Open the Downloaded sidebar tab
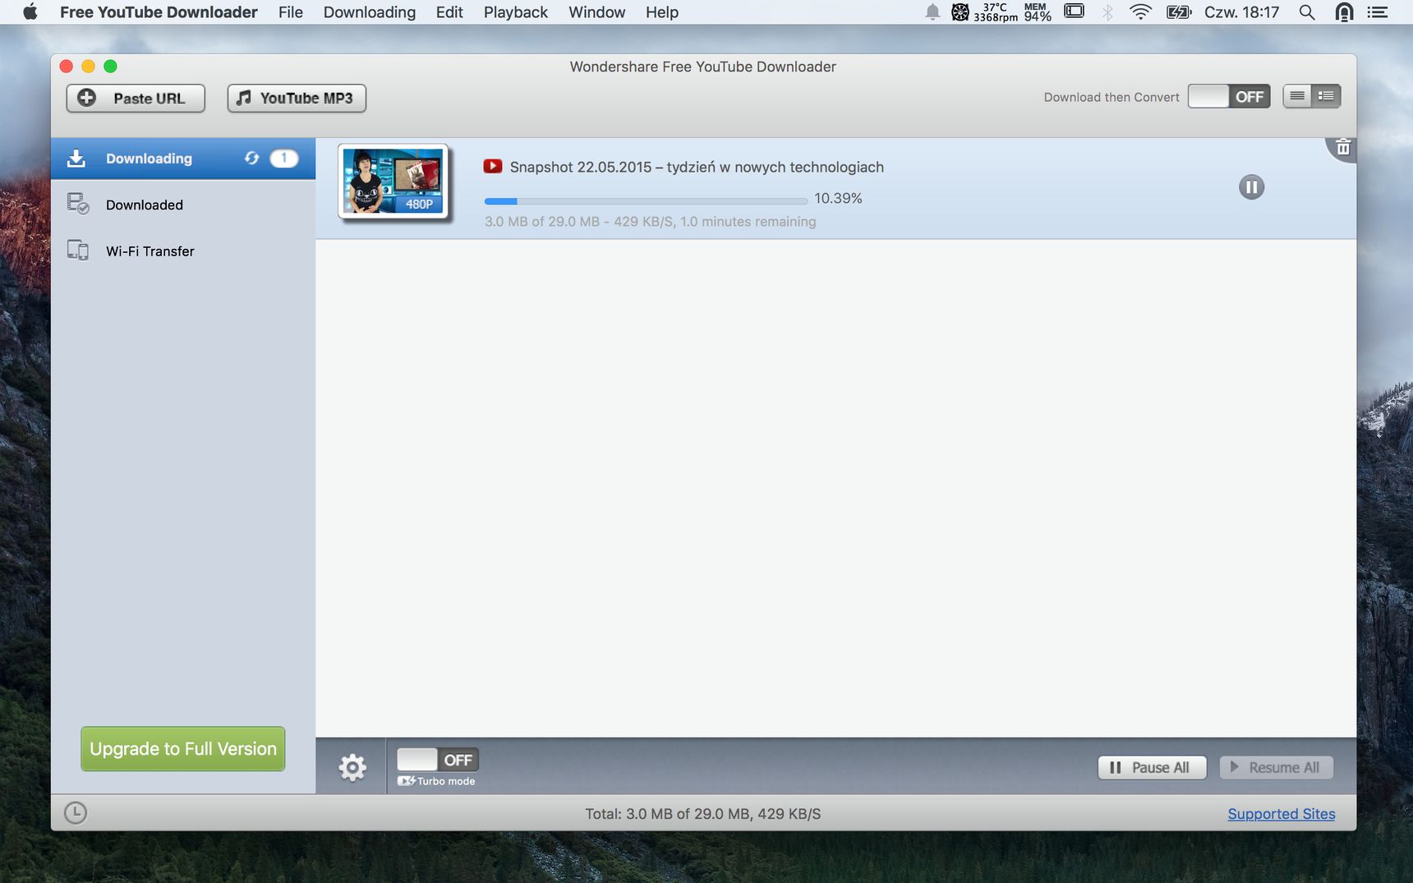The width and height of the screenshot is (1413, 883). [183, 205]
